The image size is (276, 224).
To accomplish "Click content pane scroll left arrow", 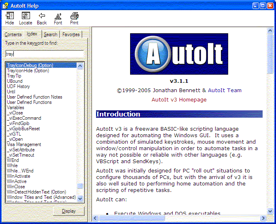I will click(x=95, y=218).
